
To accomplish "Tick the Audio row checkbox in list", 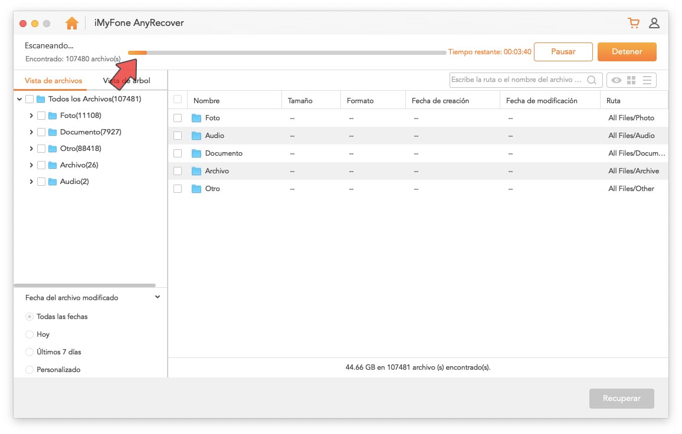I will [178, 136].
